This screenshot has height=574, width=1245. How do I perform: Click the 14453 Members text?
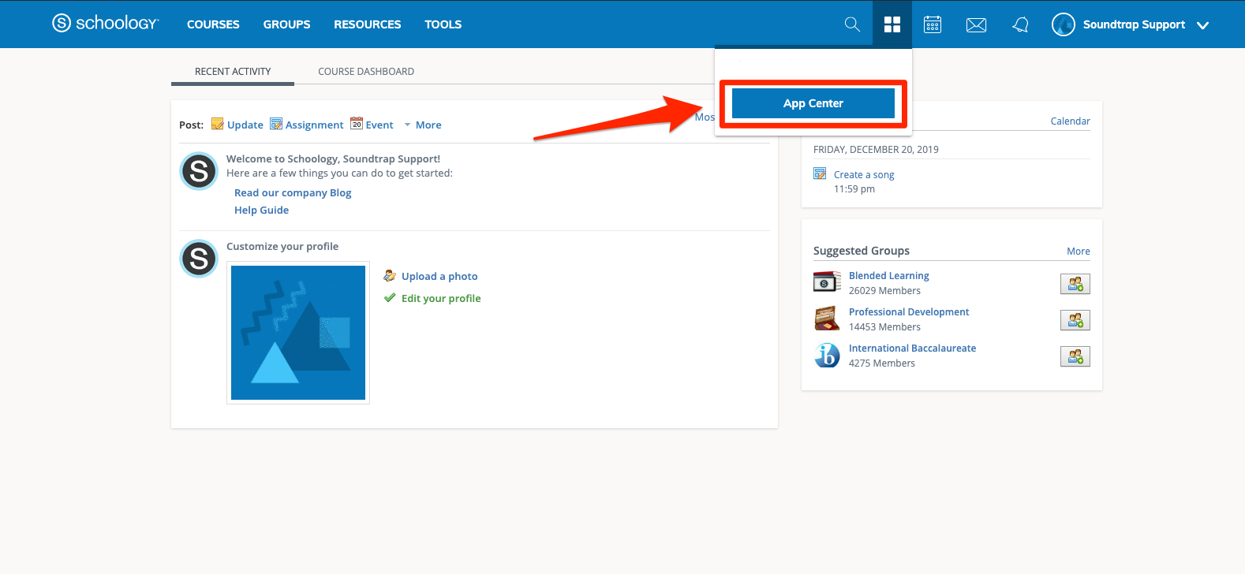coord(884,326)
